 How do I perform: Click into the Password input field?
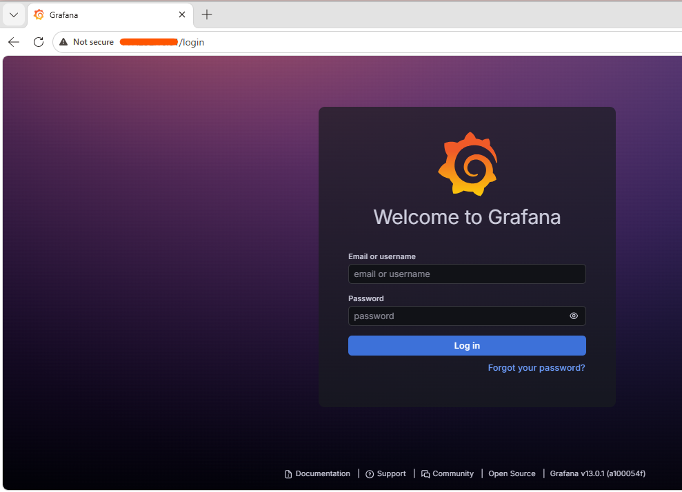455,316
